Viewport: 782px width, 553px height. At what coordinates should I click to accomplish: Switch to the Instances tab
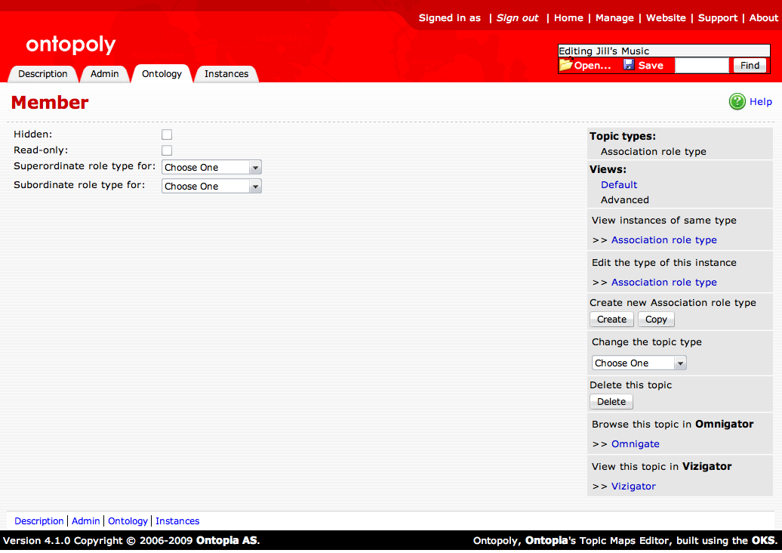coord(226,74)
